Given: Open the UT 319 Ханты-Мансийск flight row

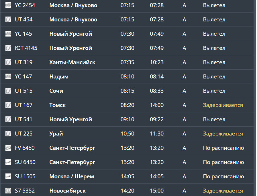Looking at the screenshot, I should [x=127, y=62].
